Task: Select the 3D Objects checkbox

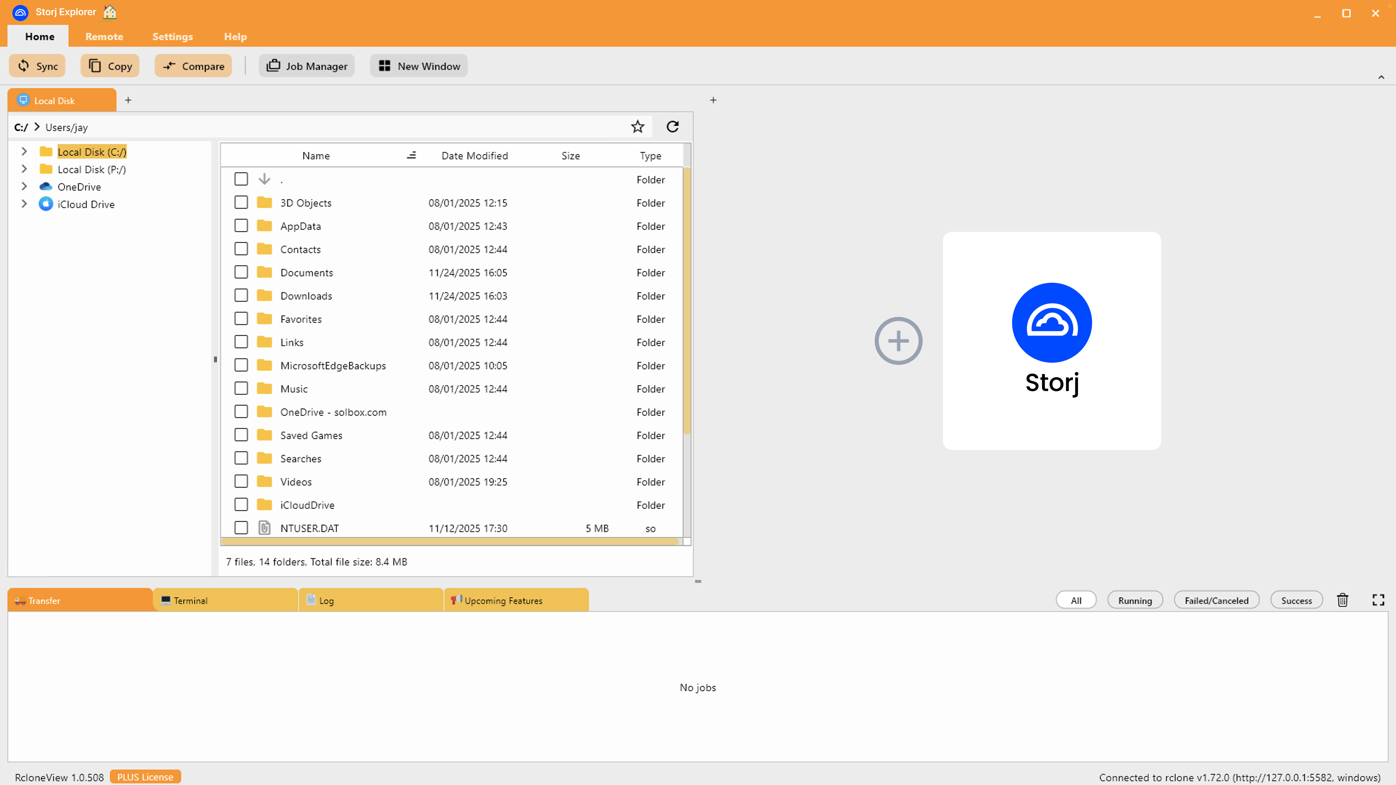Action: coord(241,202)
